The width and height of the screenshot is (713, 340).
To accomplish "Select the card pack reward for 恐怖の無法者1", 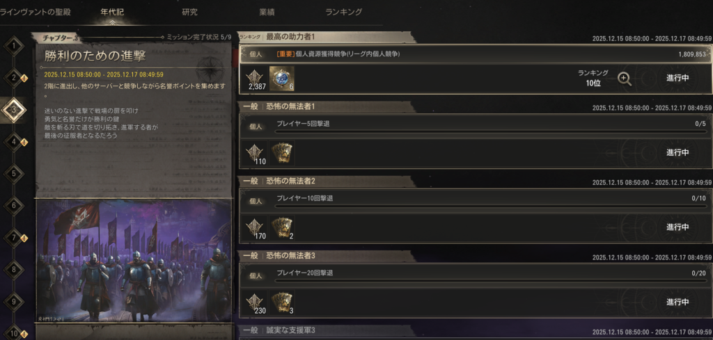I will coord(281,152).
